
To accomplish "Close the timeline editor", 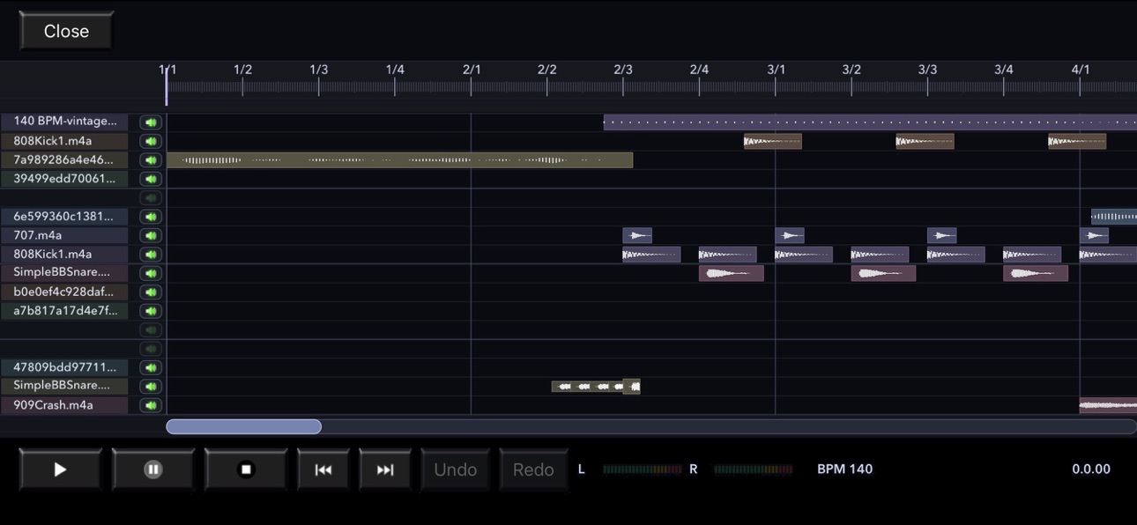I will pyautogui.click(x=66, y=31).
